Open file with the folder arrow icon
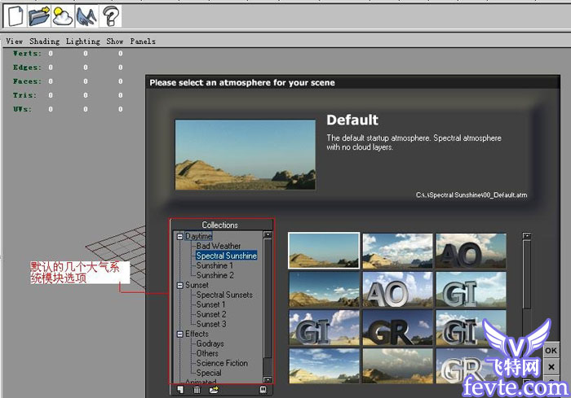Screen dimensions: 571x398 (39, 16)
